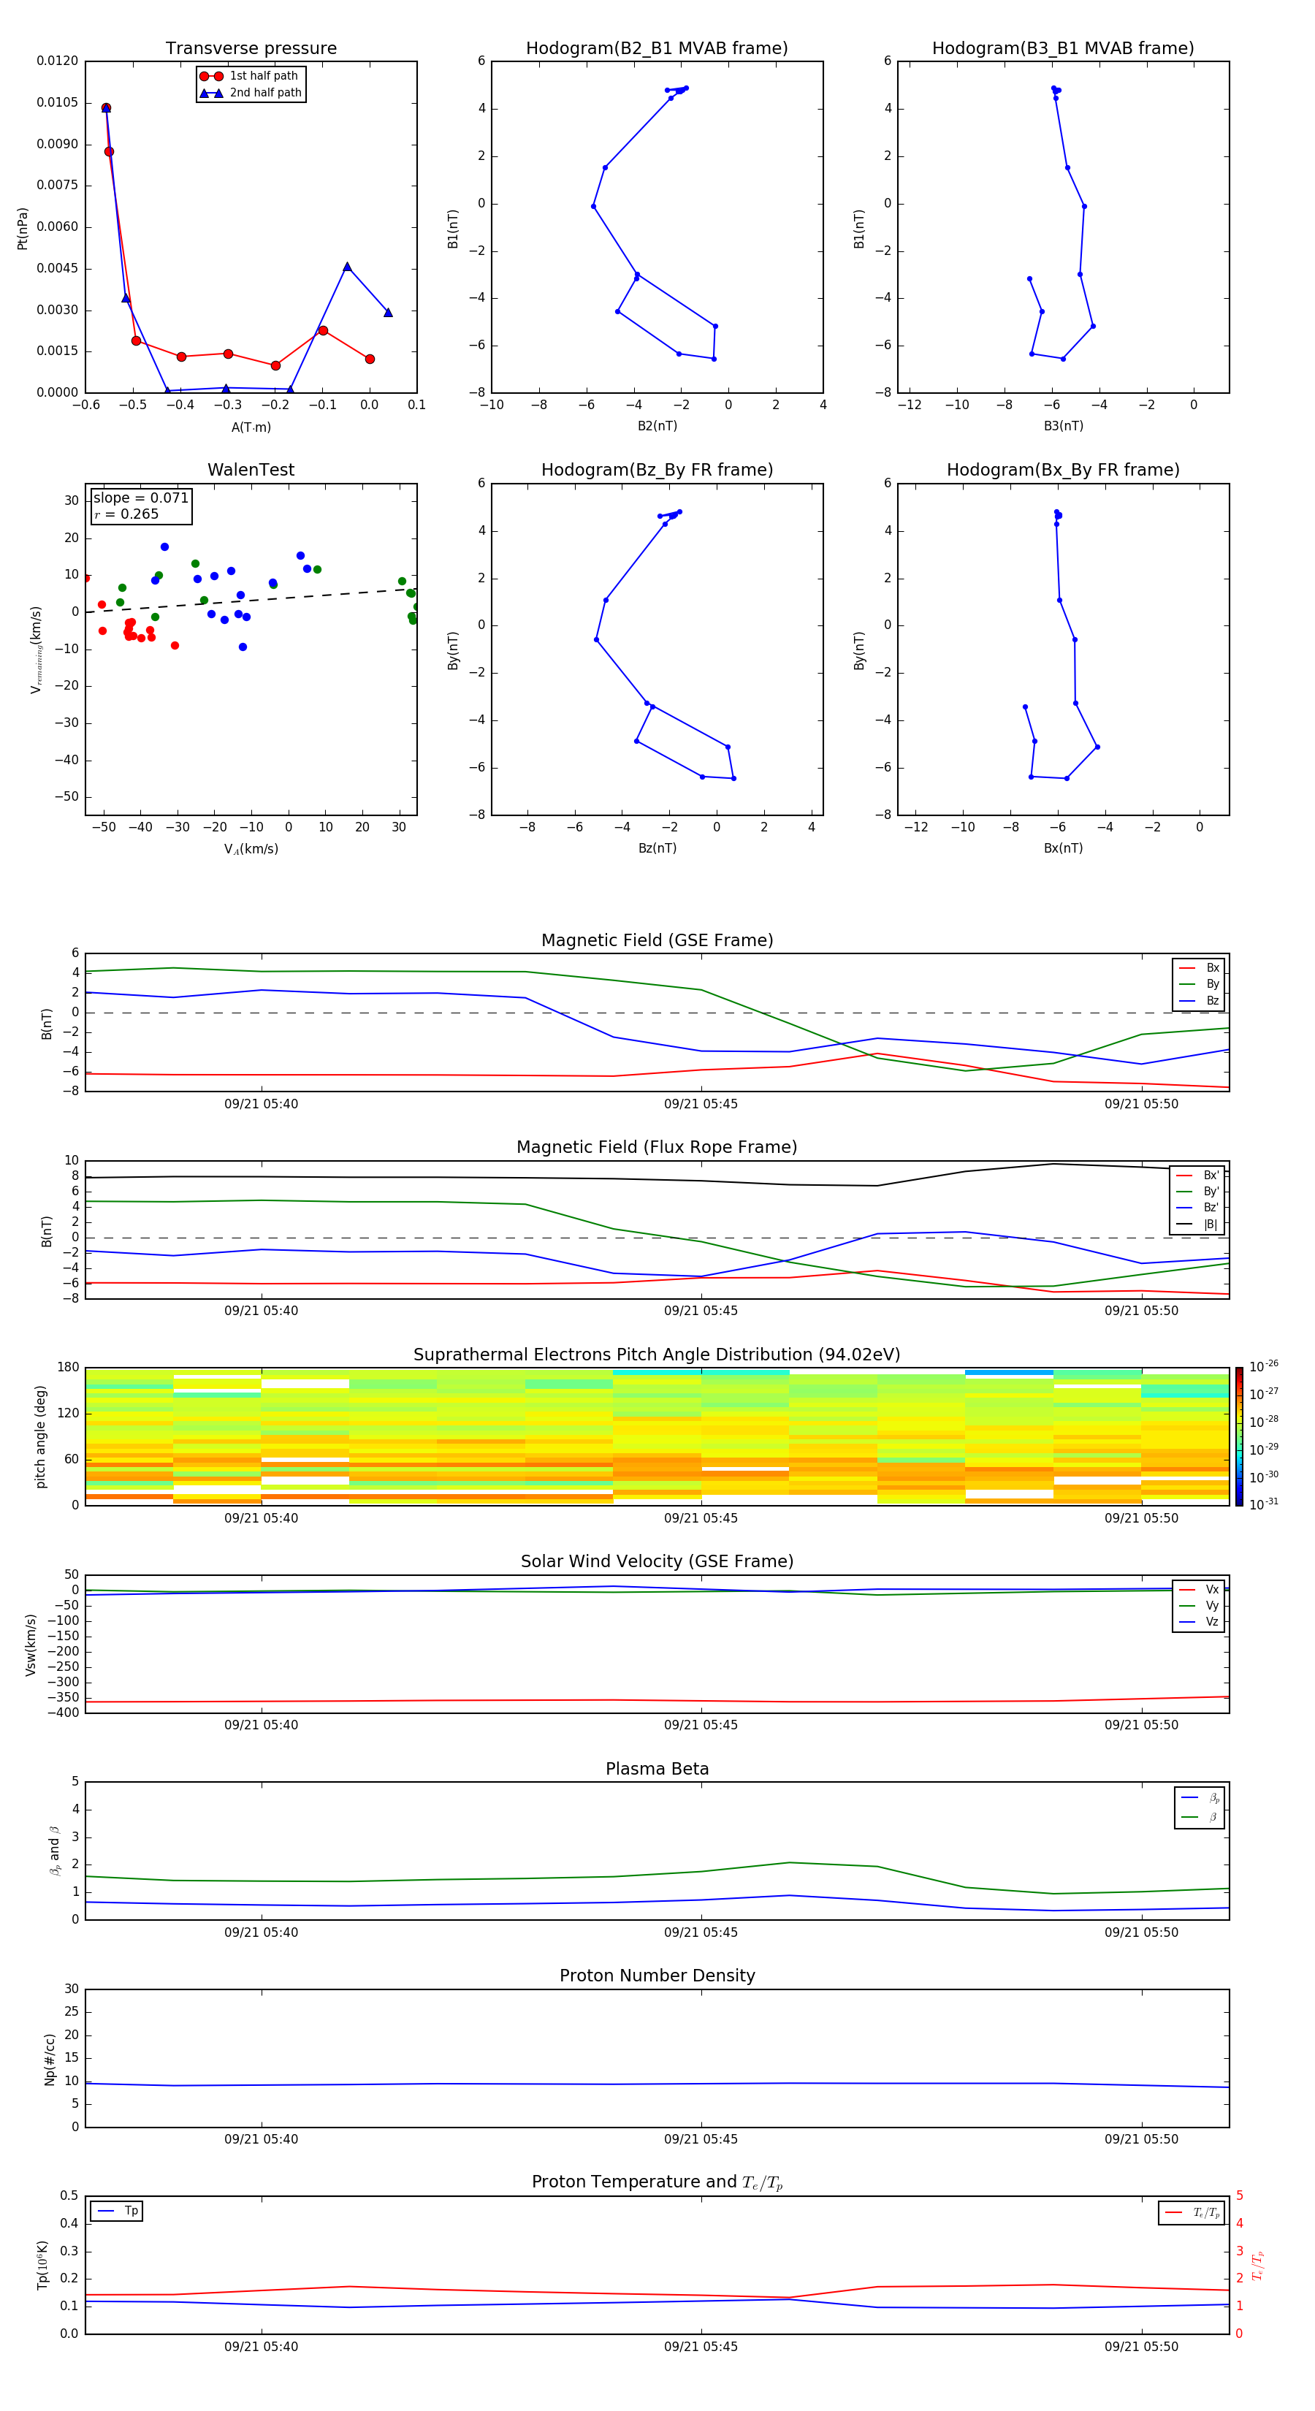Click '09/21 05:45' tick under GSE magnetic field
The height and width of the screenshot is (2411, 1315).
pos(701,1105)
